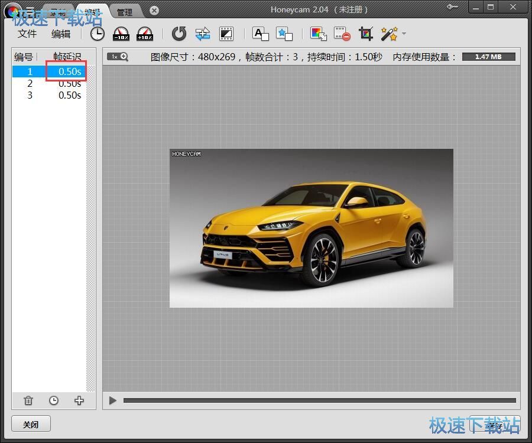Open the 文件 menu

tap(27, 34)
